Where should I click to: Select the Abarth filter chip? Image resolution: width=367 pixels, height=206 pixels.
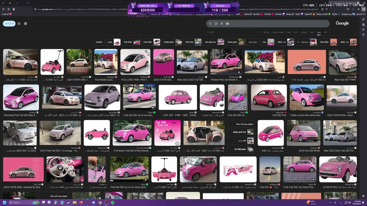[x=99, y=42]
